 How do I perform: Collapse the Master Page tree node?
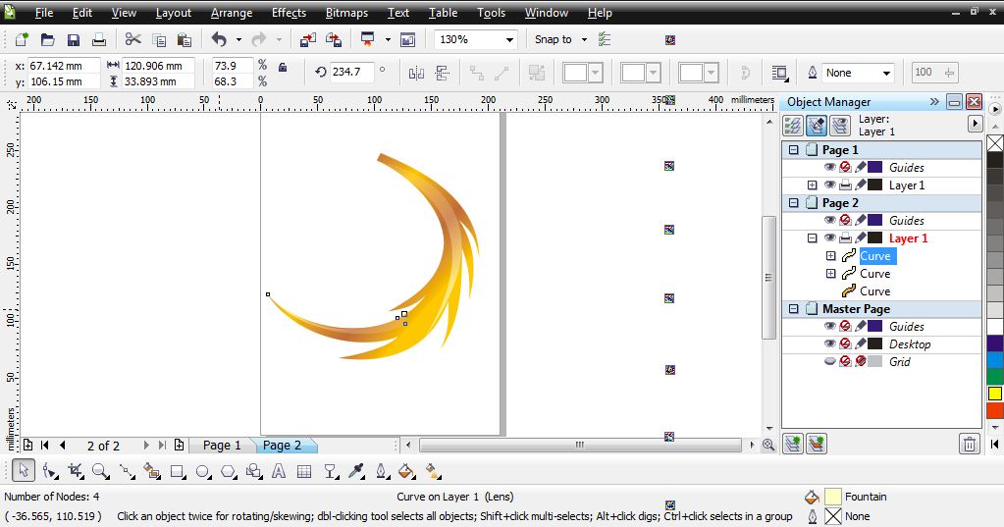[793, 309]
